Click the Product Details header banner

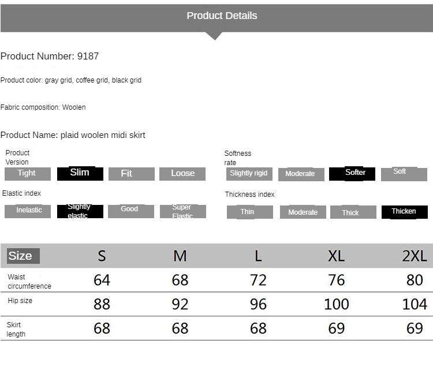(216, 18)
